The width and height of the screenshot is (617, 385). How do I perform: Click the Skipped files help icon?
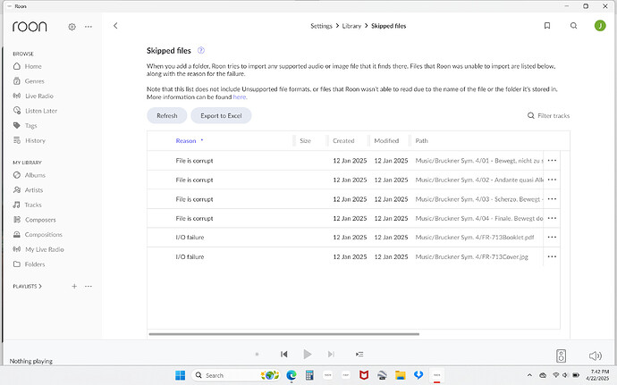[200, 50]
